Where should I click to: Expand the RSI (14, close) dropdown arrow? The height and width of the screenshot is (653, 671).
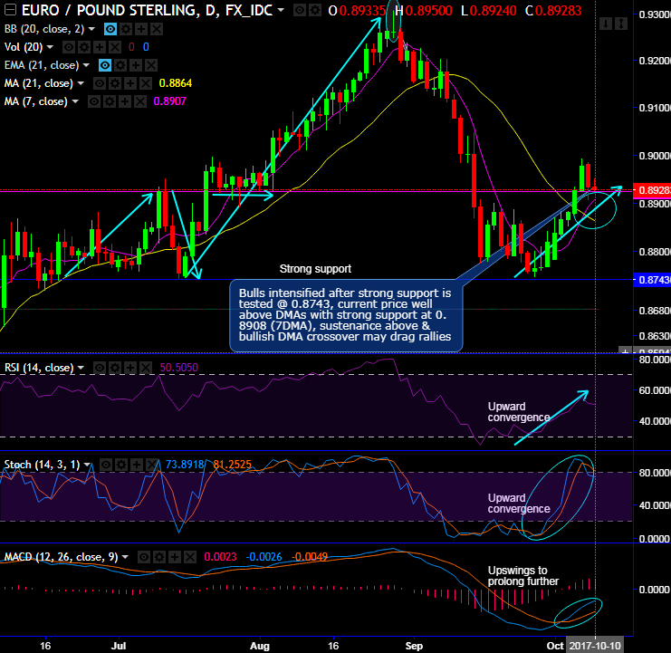click(x=81, y=368)
